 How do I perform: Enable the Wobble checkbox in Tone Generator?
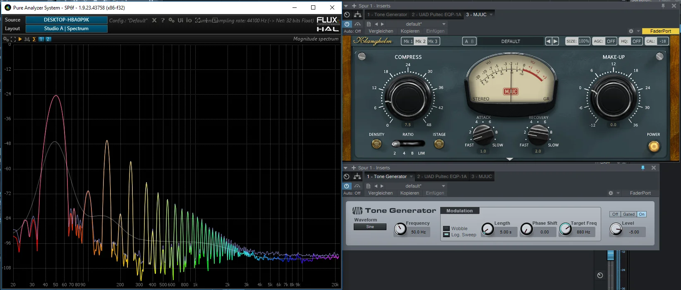pyautogui.click(x=446, y=228)
